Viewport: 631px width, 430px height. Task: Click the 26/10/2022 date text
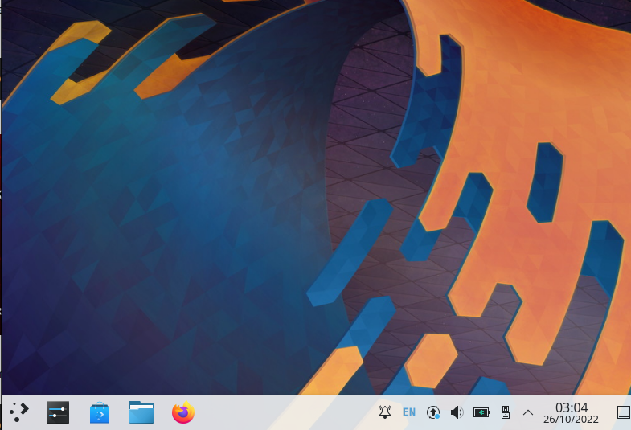(x=572, y=420)
